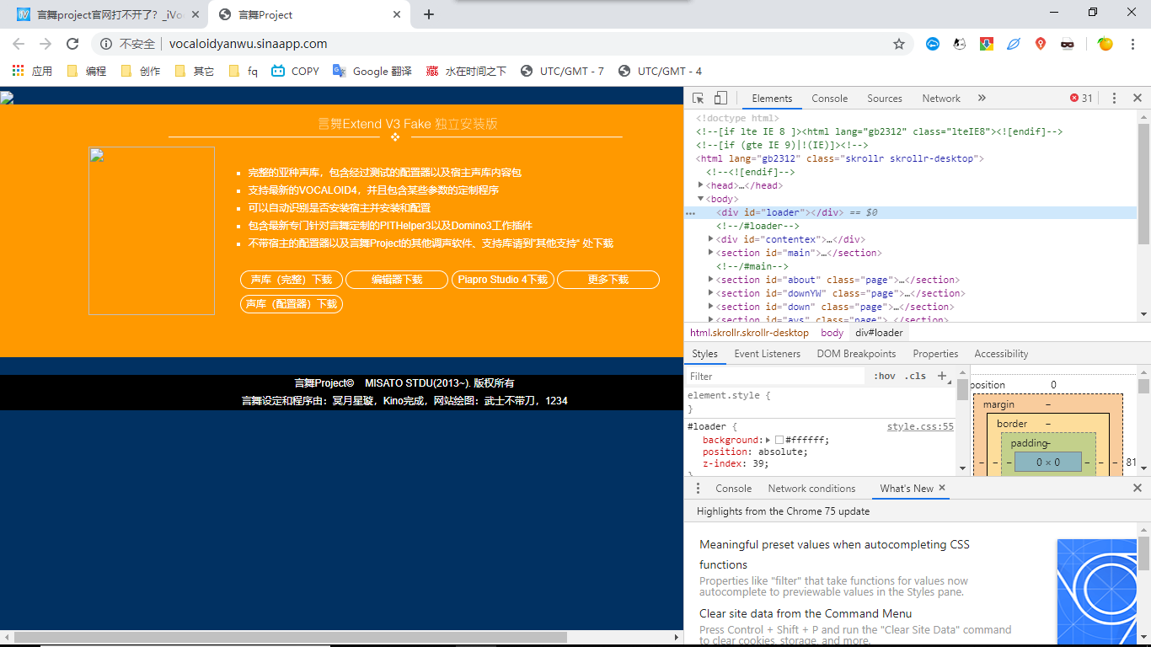Switch to the Styles subtab

[x=704, y=354]
